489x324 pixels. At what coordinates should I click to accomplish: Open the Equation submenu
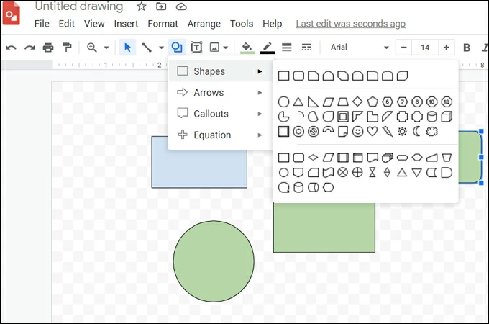click(220, 135)
